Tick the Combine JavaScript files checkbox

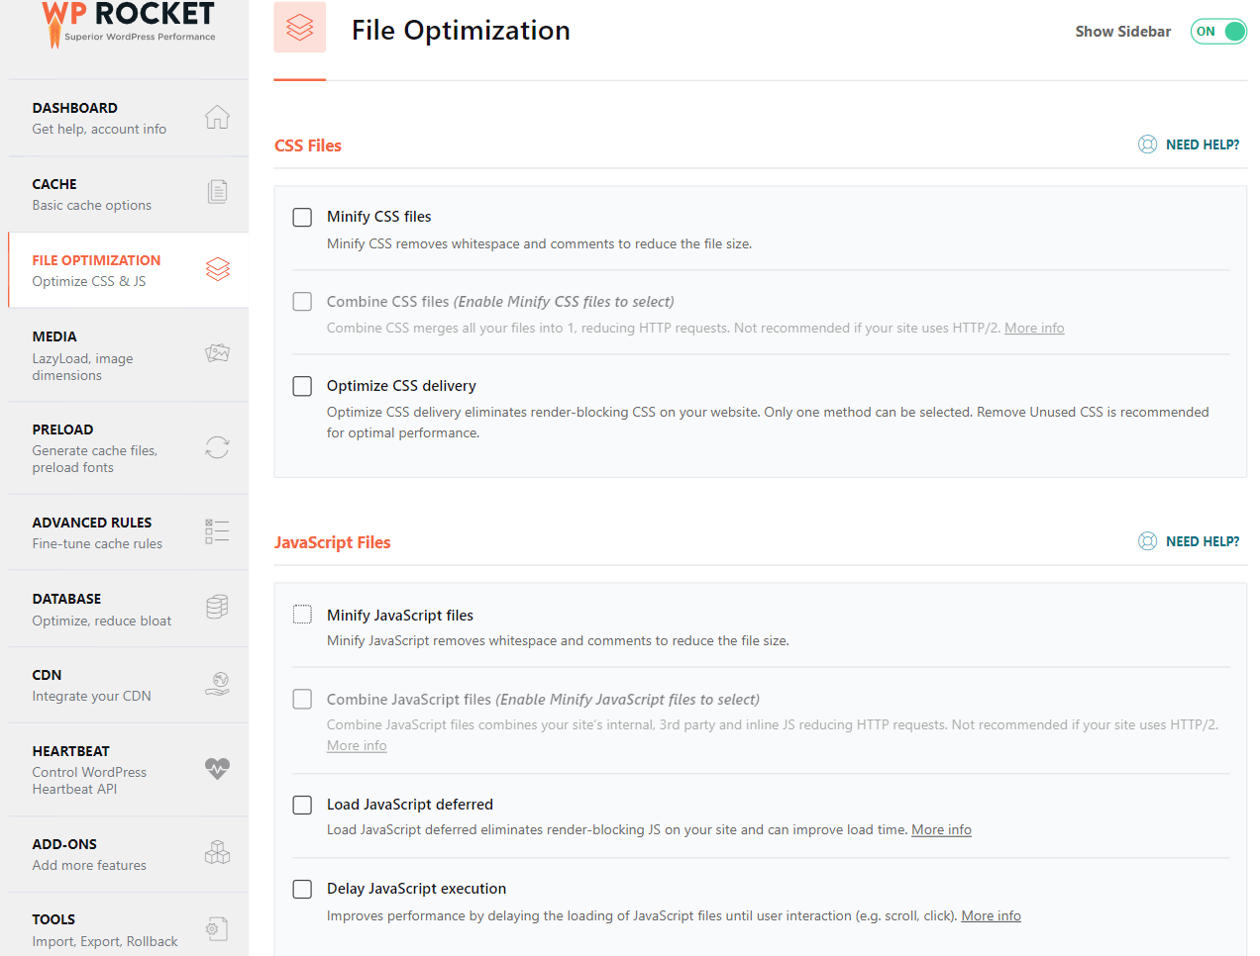click(302, 699)
